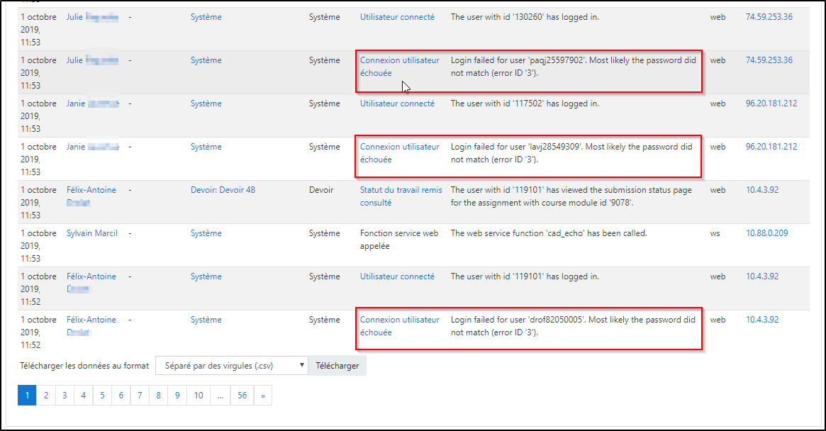
Task: Open 'Utilisateur connecté' event for id '130260'
Action: point(397,17)
